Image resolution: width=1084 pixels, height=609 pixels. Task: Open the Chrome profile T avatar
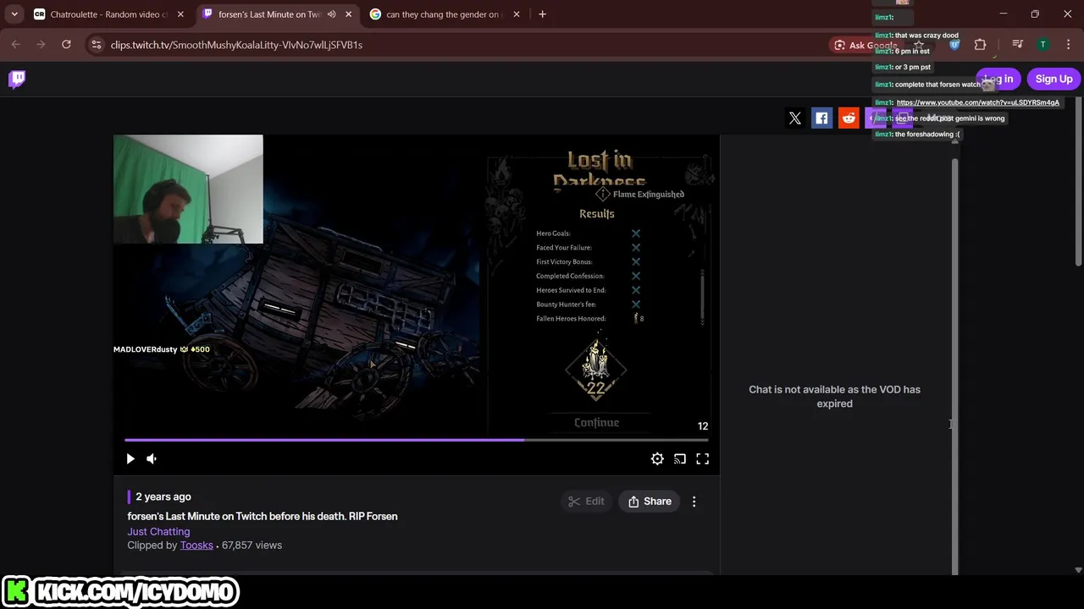tap(1043, 45)
